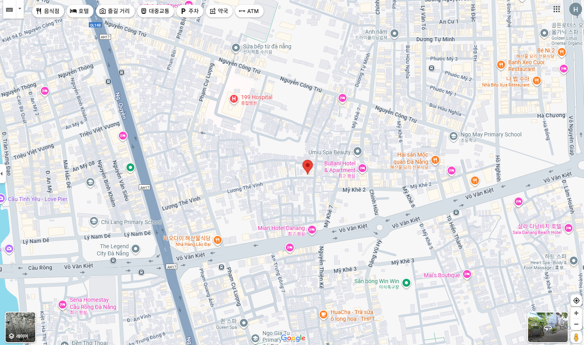Open Queen Spa (퀸 스파) pin
Viewport: 584px width, 345px height.
pos(244,323)
